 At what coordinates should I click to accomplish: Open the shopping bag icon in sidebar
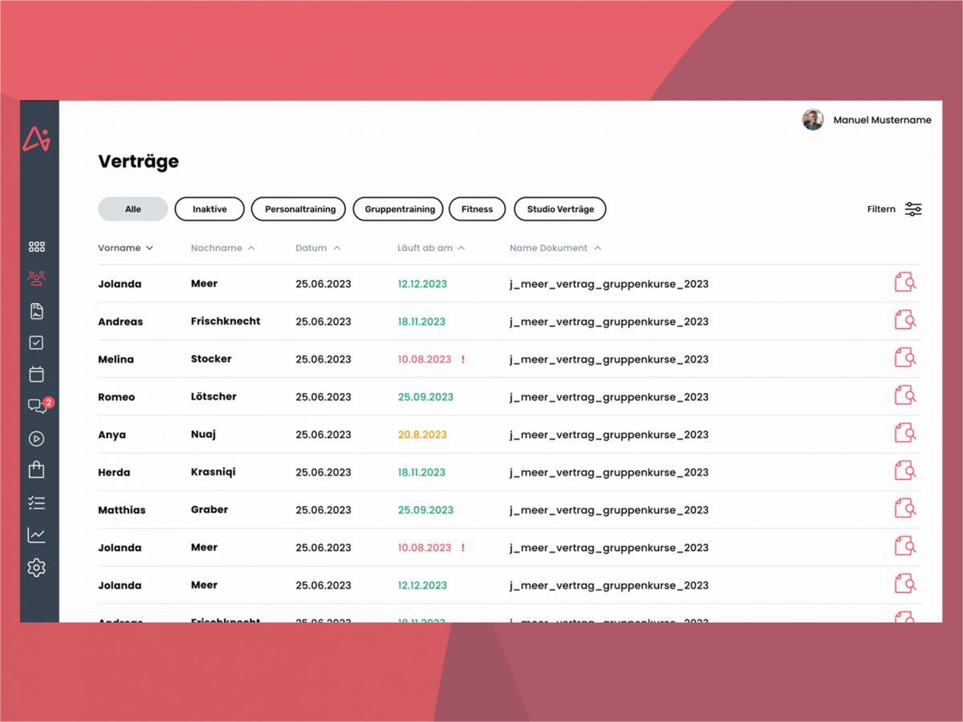tap(37, 470)
